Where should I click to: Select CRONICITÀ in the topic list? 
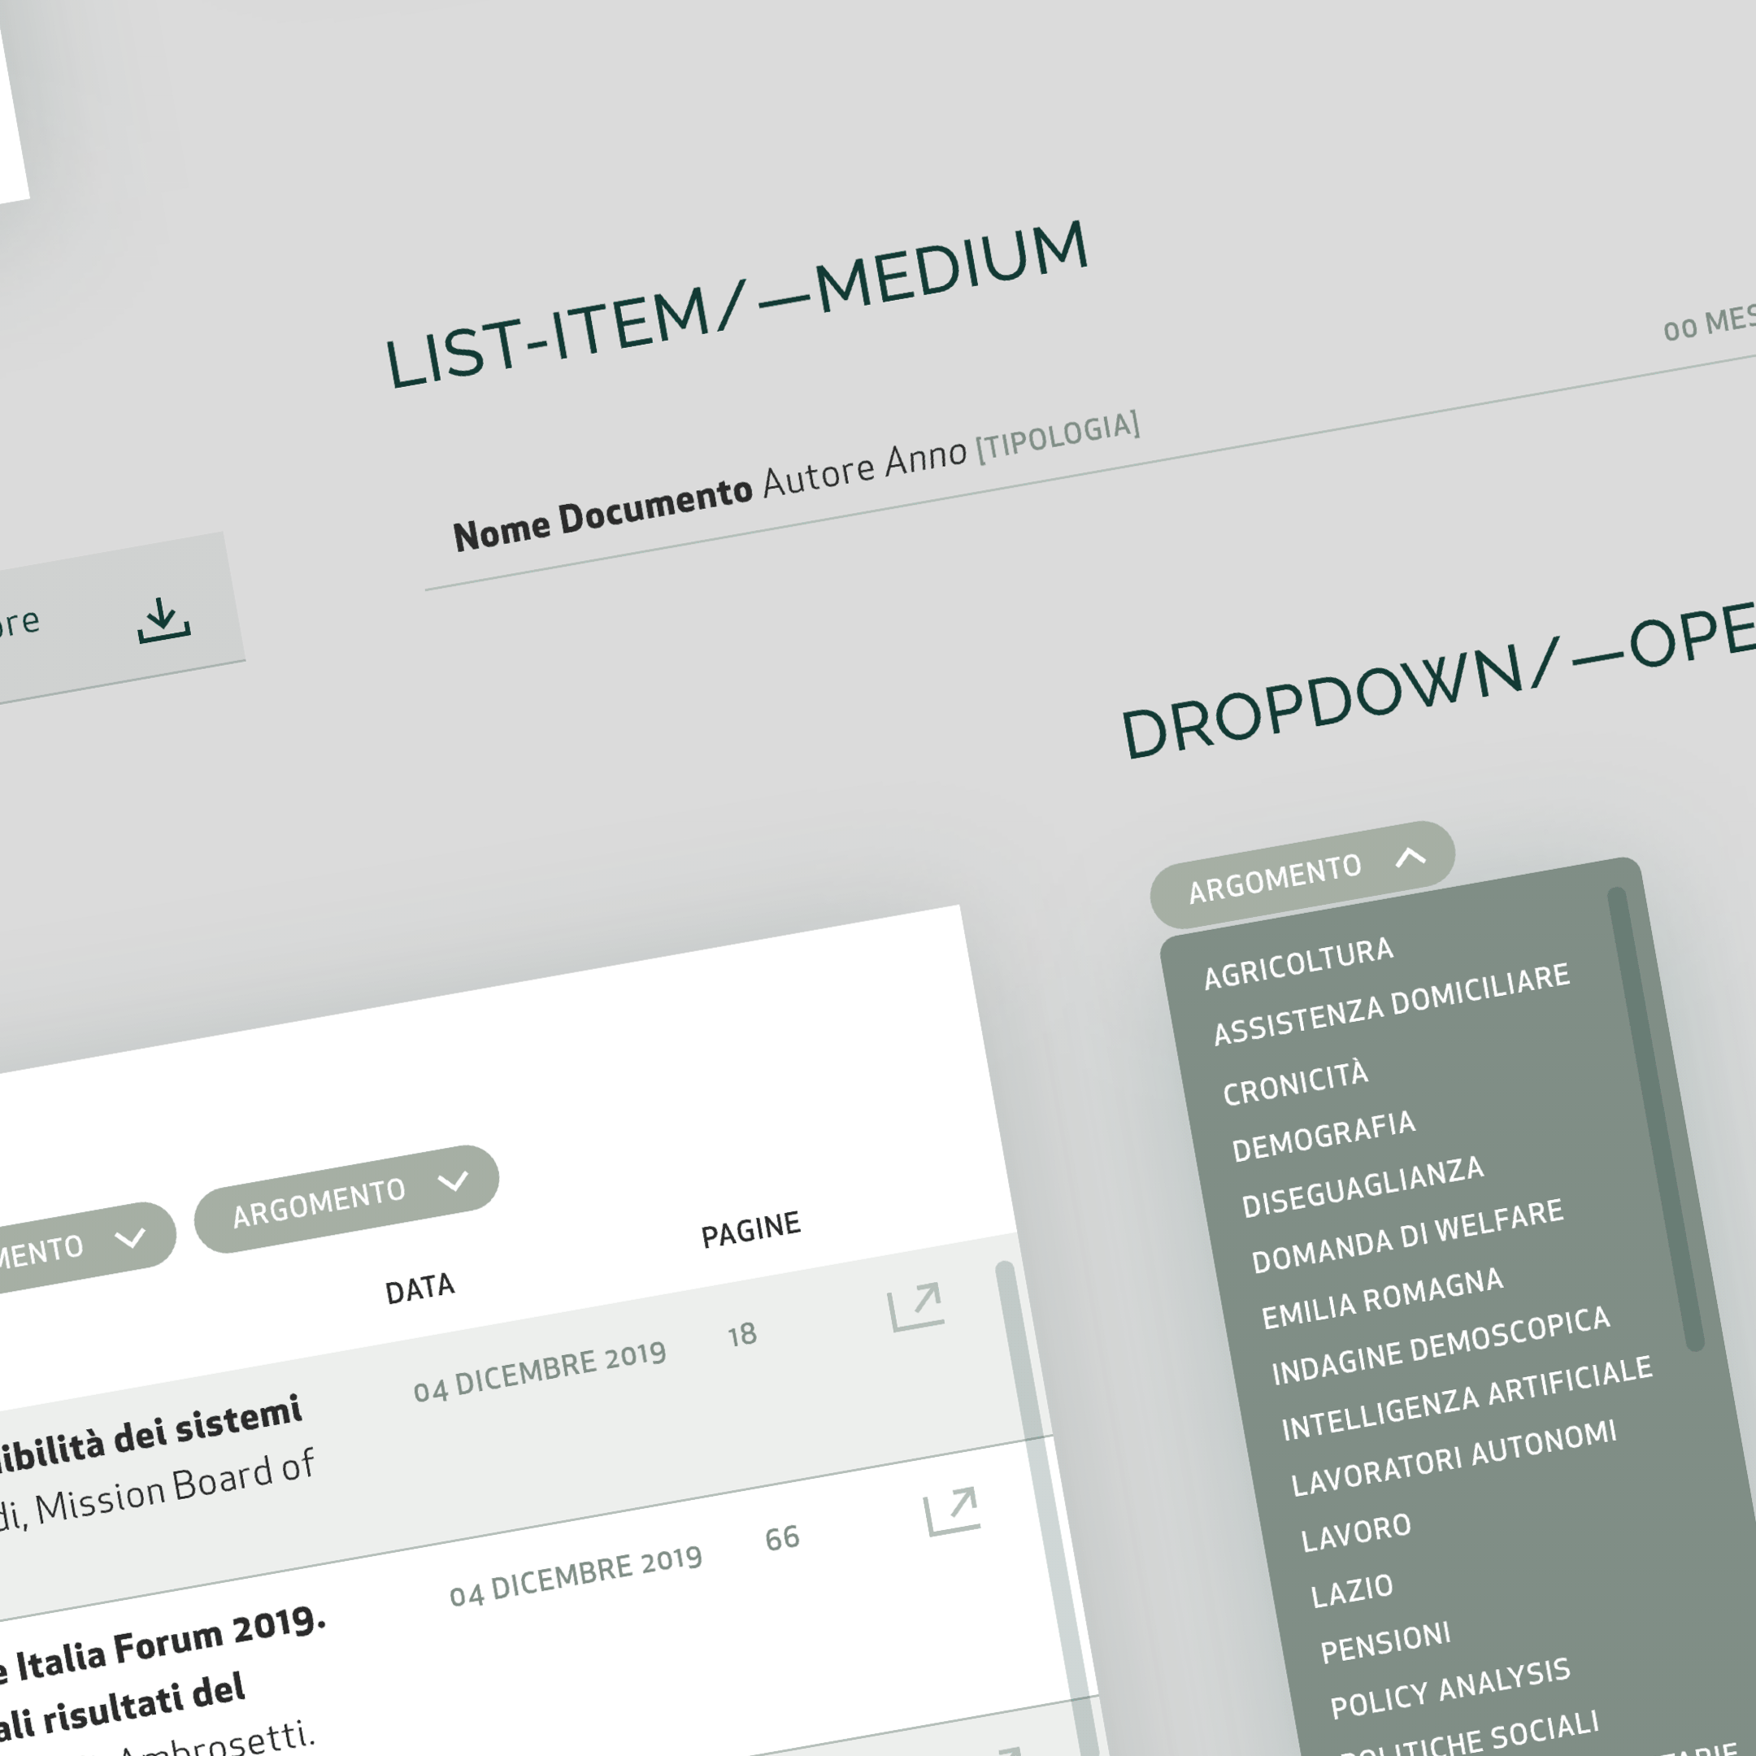[x=1295, y=1083]
